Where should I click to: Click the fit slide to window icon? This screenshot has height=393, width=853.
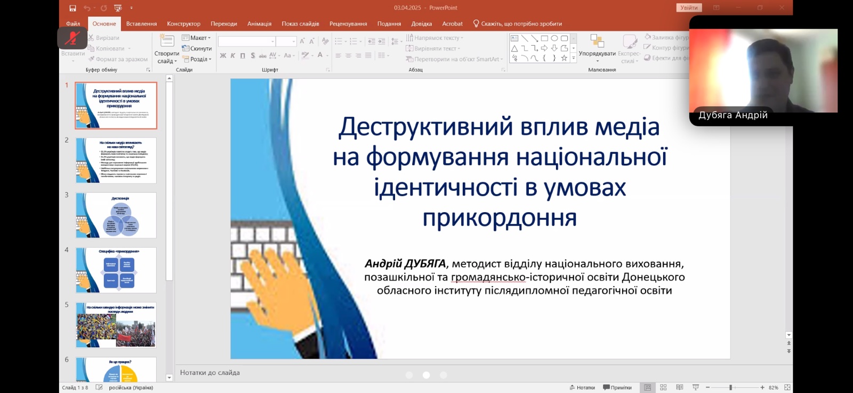[787, 388]
